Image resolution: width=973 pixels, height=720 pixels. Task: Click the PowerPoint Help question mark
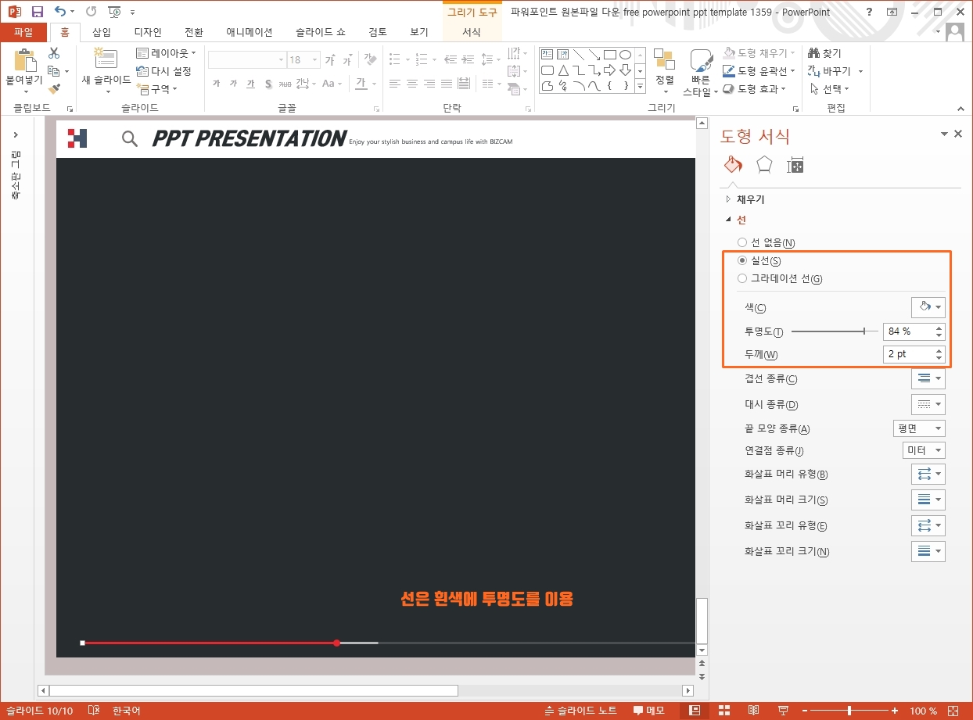[x=869, y=12]
